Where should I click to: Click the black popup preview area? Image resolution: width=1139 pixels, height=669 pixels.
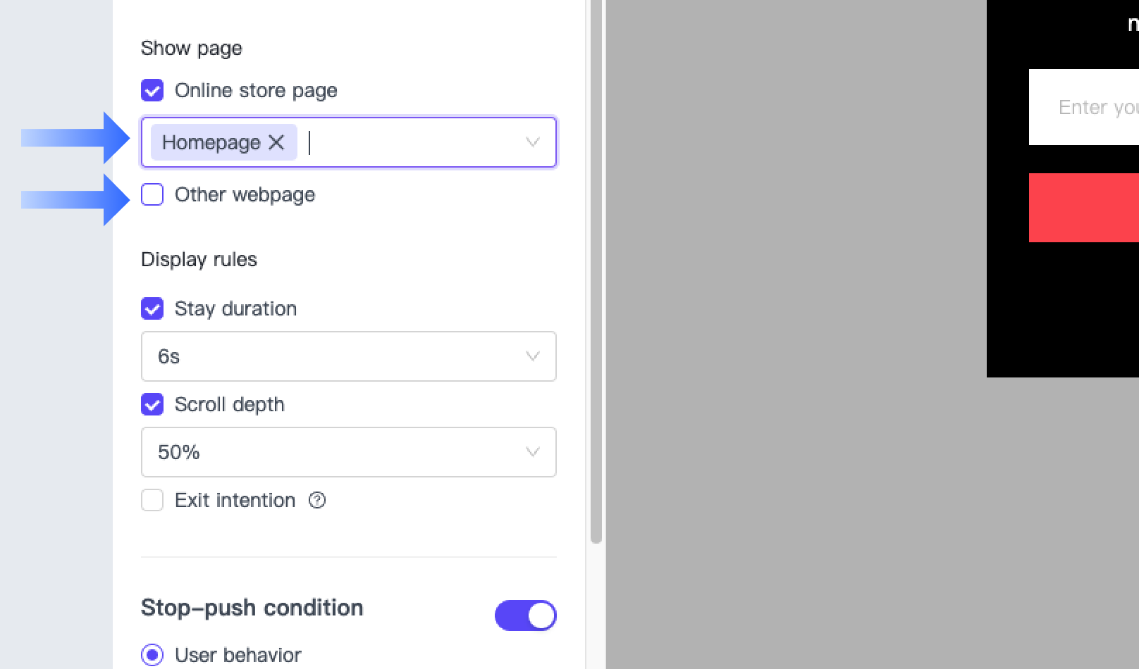click(1057, 310)
